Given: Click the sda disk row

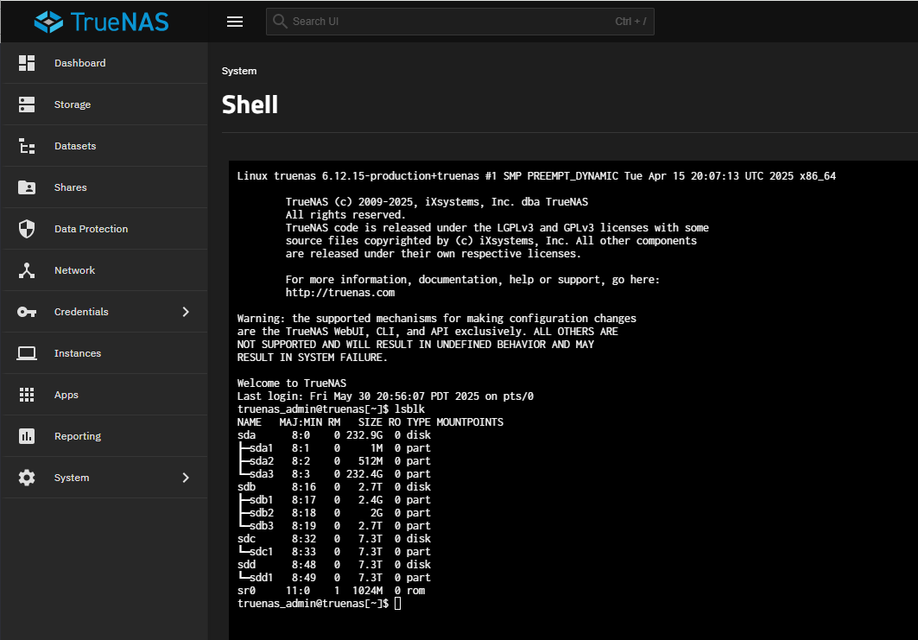Looking at the screenshot, I should 333,435.
